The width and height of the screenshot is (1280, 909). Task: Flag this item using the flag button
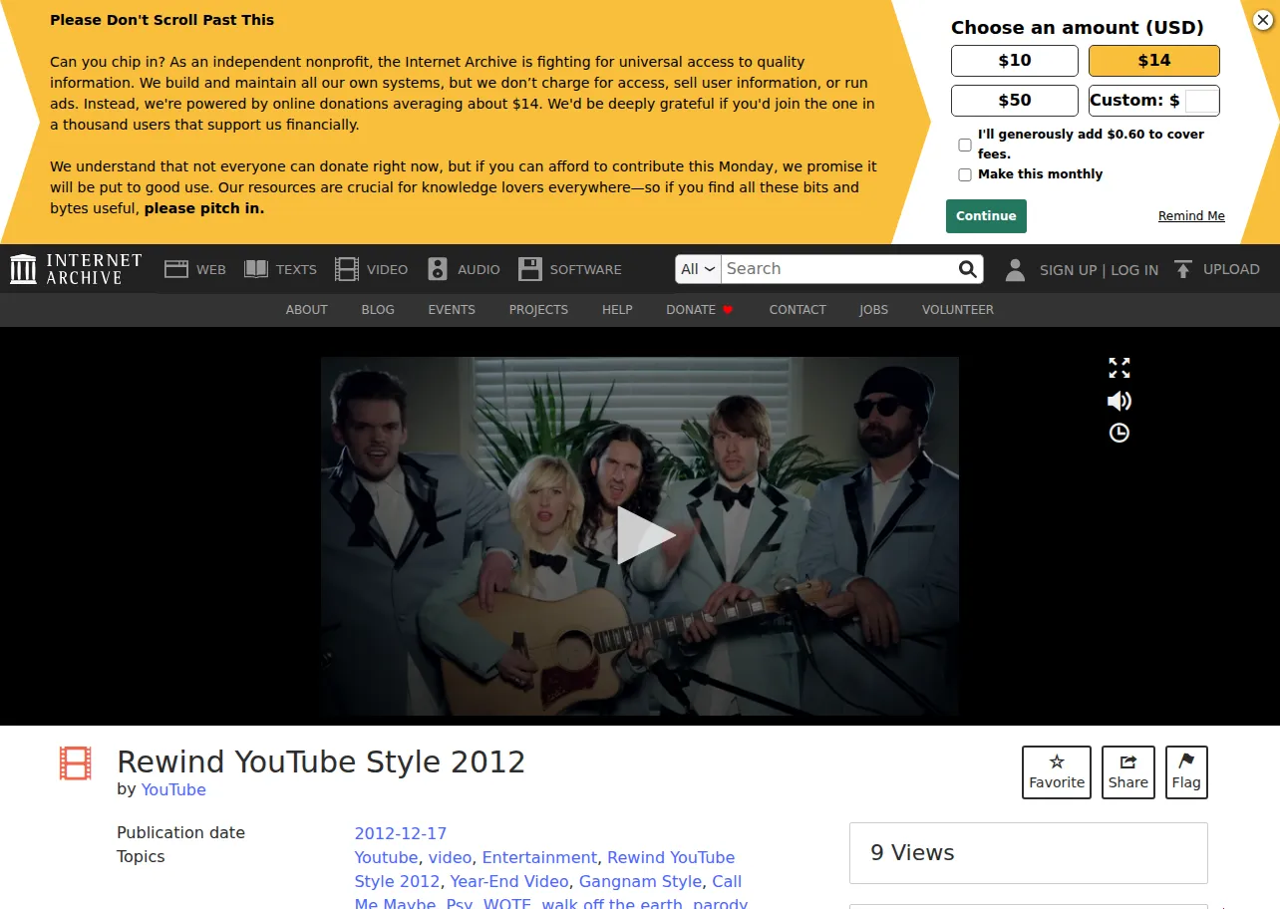pos(1186,772)
